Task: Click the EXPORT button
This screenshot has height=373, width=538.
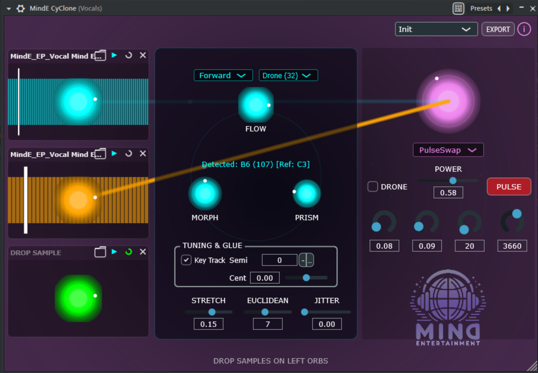Action: [x=498, y=29]
